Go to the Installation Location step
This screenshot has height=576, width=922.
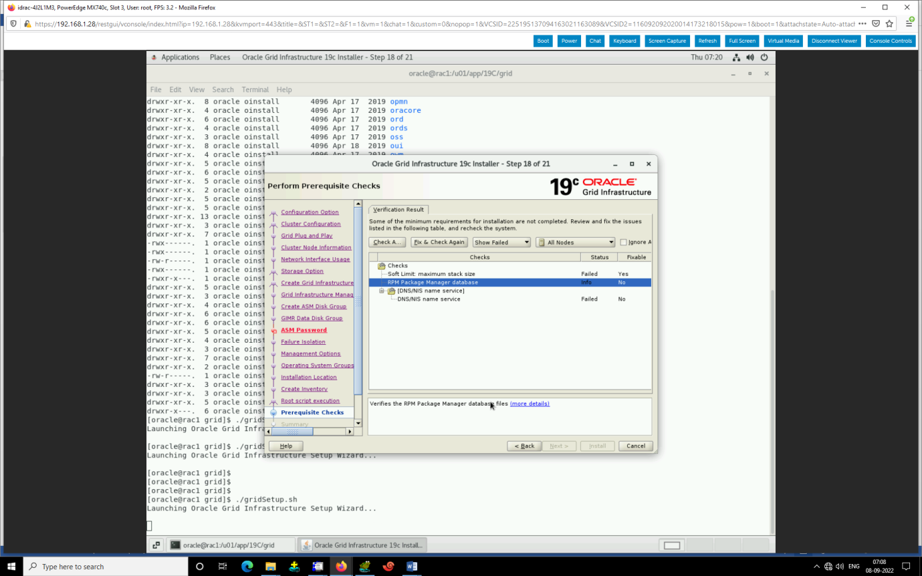[308, 377]
